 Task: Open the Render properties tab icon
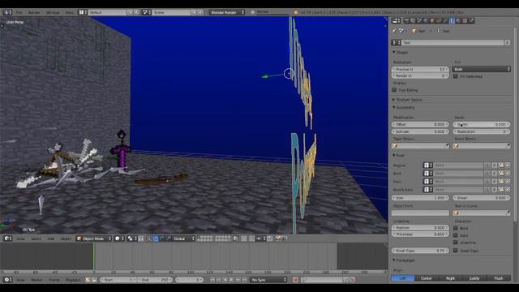(406, 21)
